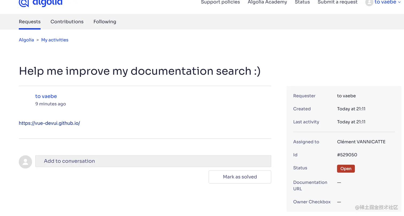The height and width of the screenshot is (216, 404).
Task: Click the request title heading
Action: 140,71
